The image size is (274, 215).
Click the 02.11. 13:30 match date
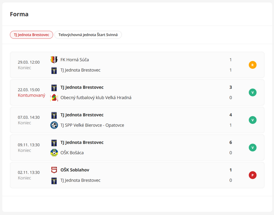point(28,172)
